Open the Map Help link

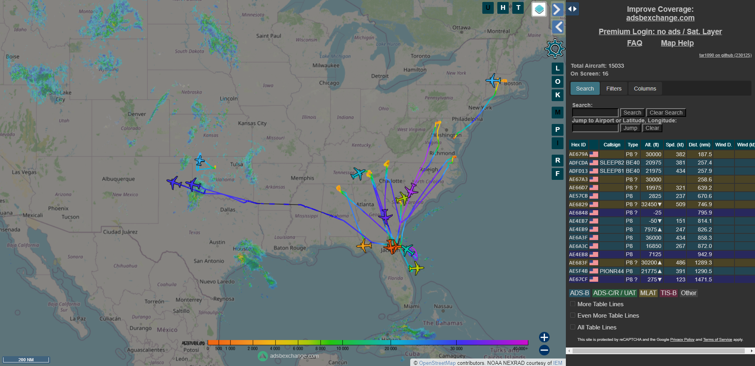point(677,43)
